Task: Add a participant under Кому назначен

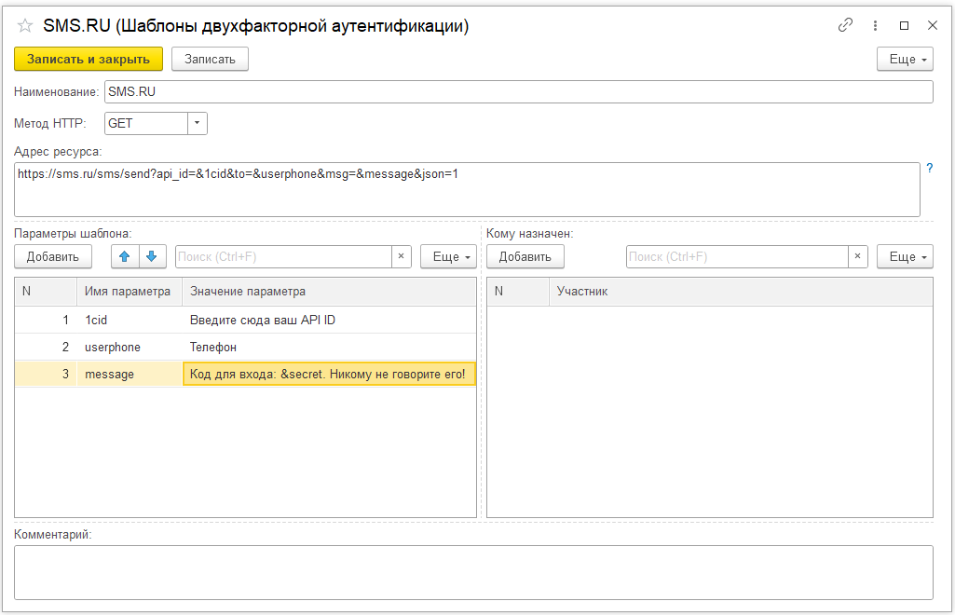Action: [525, 256]
